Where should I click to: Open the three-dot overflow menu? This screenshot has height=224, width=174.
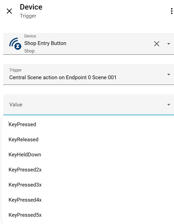coord(171,11)
